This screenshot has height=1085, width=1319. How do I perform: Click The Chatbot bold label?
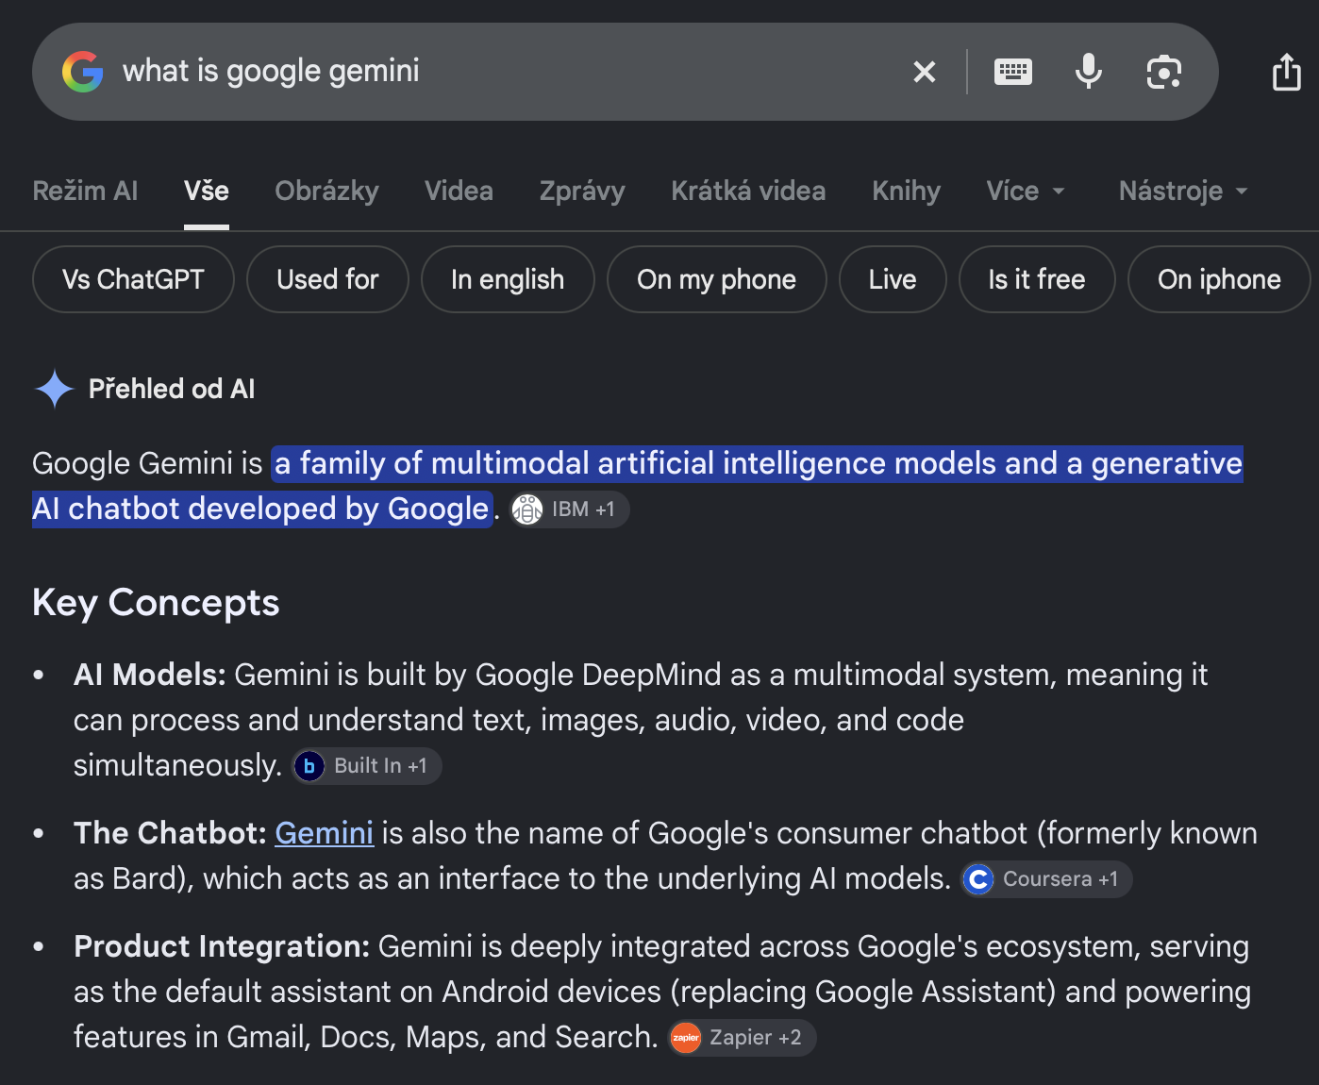[x=170, y=834]
